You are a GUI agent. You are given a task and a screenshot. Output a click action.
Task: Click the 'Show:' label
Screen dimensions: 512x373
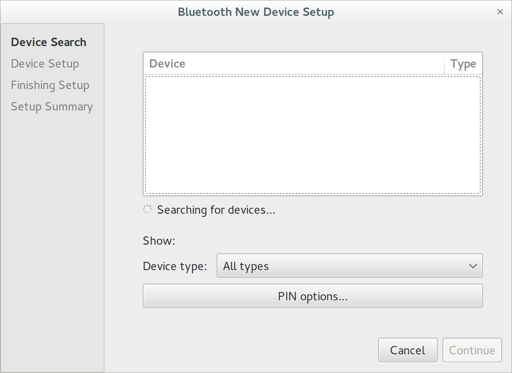pos(159,241)
